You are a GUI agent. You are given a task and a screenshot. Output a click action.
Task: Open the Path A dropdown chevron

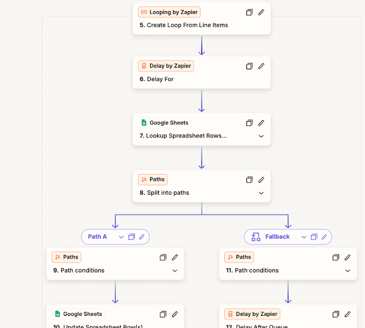tap(121, 236)
